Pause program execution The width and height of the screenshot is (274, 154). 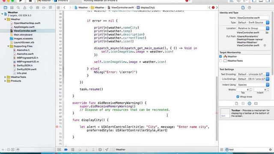click(73, 149)
